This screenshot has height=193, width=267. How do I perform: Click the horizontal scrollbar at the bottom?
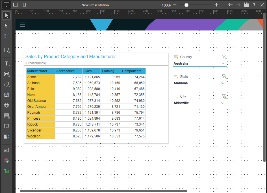(x=103, y=191)
